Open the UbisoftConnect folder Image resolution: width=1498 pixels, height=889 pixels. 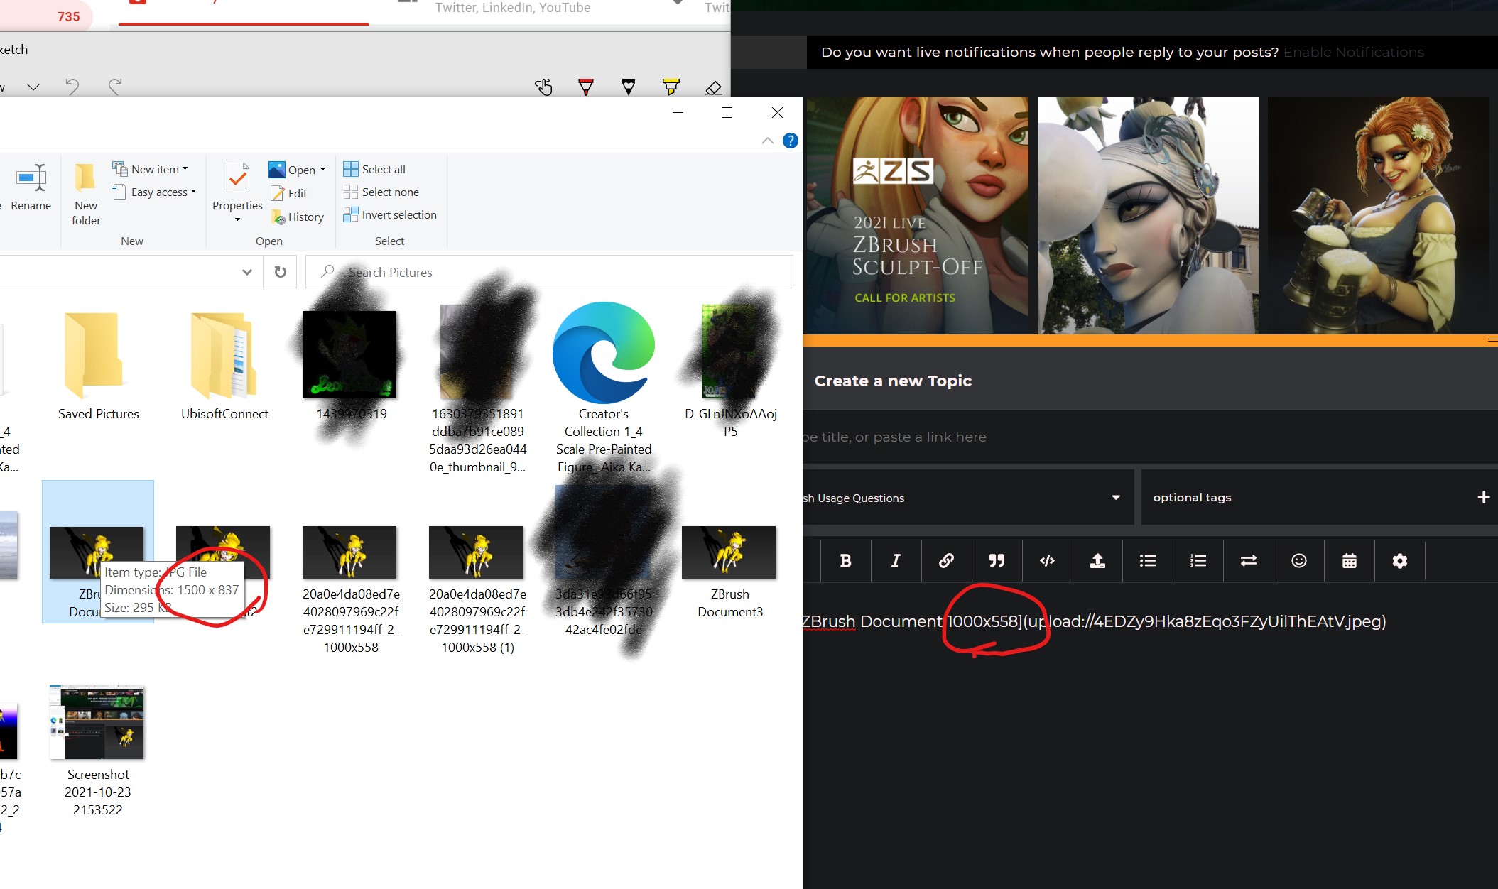point(224,367)
